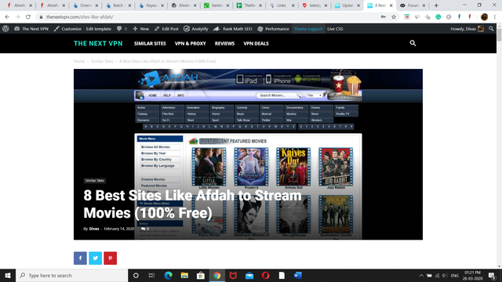Open Rank Math SEO menu
The image size is (502, 282).
point(233,29)
